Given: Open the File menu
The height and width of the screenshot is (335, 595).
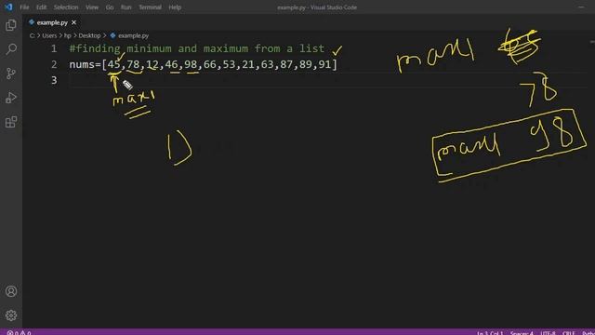Looking at the screenshot, I should [x=24, y=7].
